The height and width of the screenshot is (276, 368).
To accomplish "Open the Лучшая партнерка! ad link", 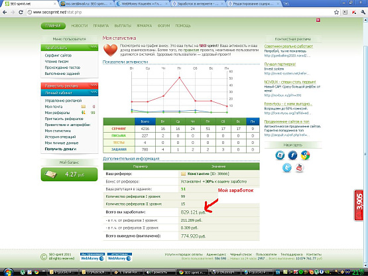I will tap(280, 64).
